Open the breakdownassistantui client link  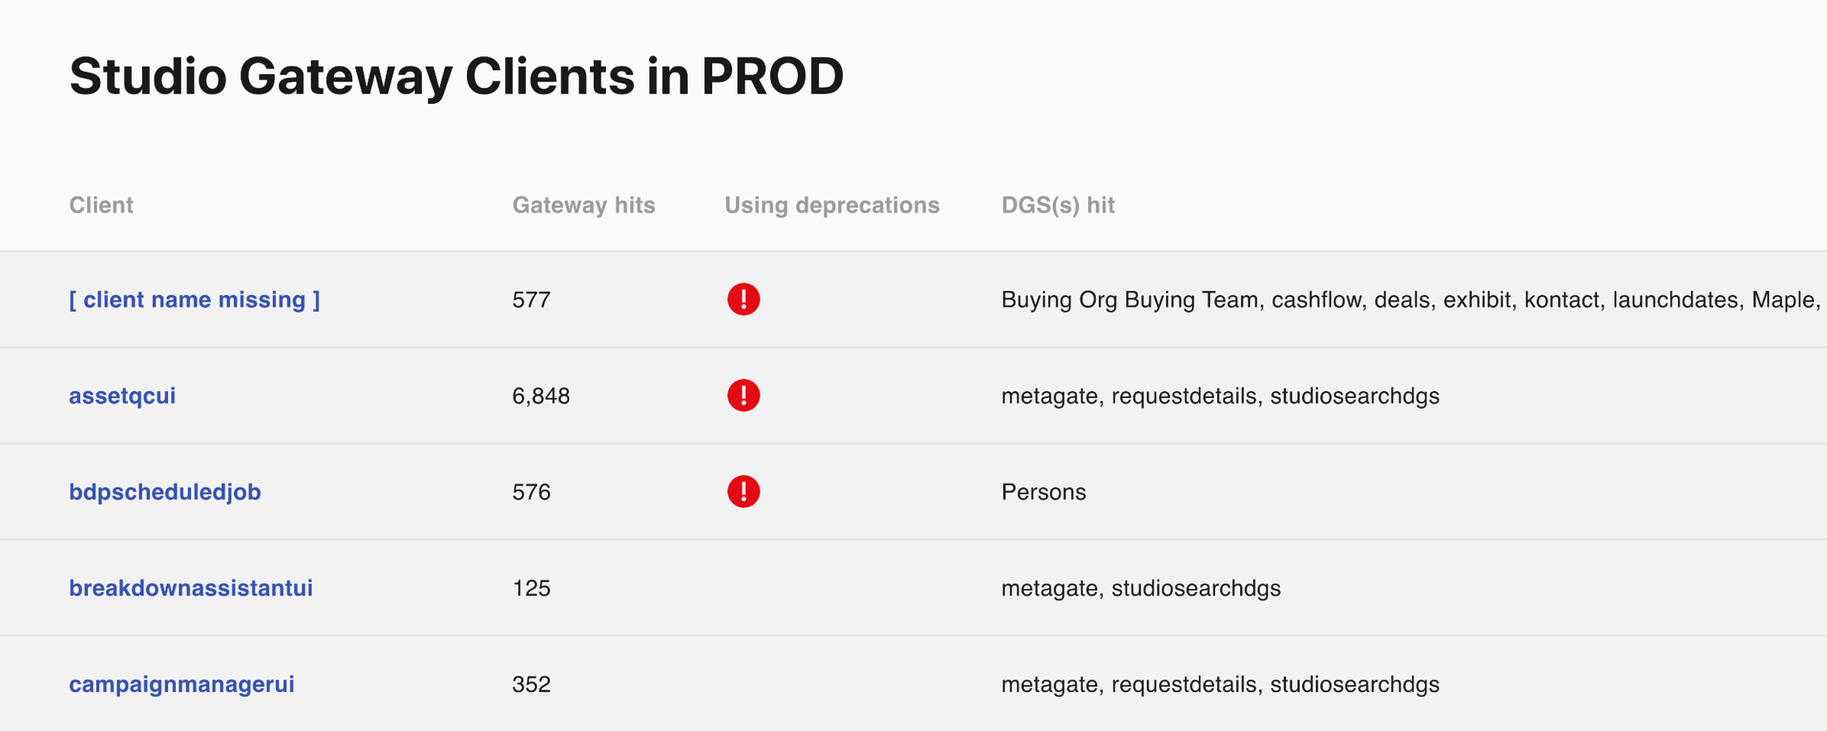[190, 588]
